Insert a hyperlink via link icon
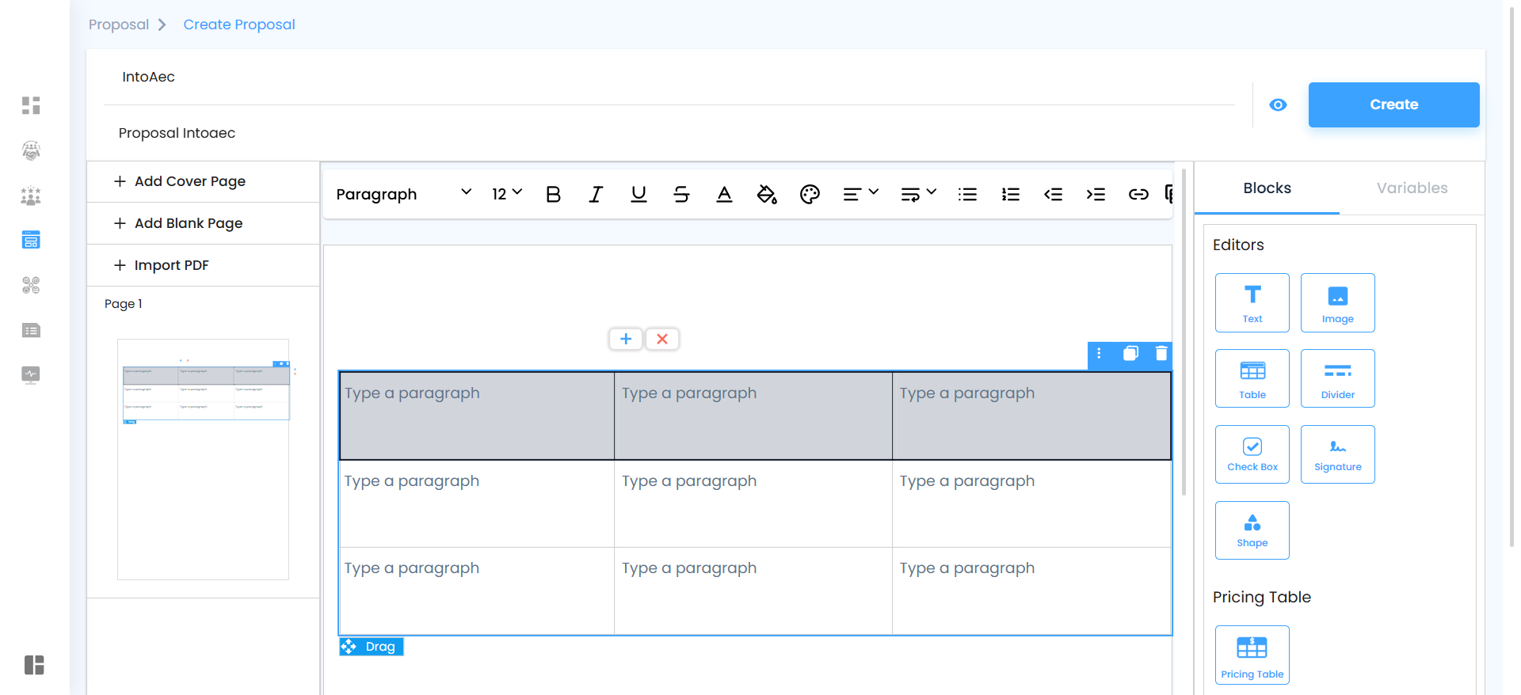Screen dimensions: 1521x695 click(x=1138, y=195)
